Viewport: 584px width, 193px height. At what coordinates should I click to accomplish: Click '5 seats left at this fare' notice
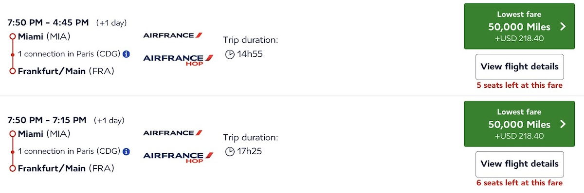pyautogui.click(x=519, y=85)
